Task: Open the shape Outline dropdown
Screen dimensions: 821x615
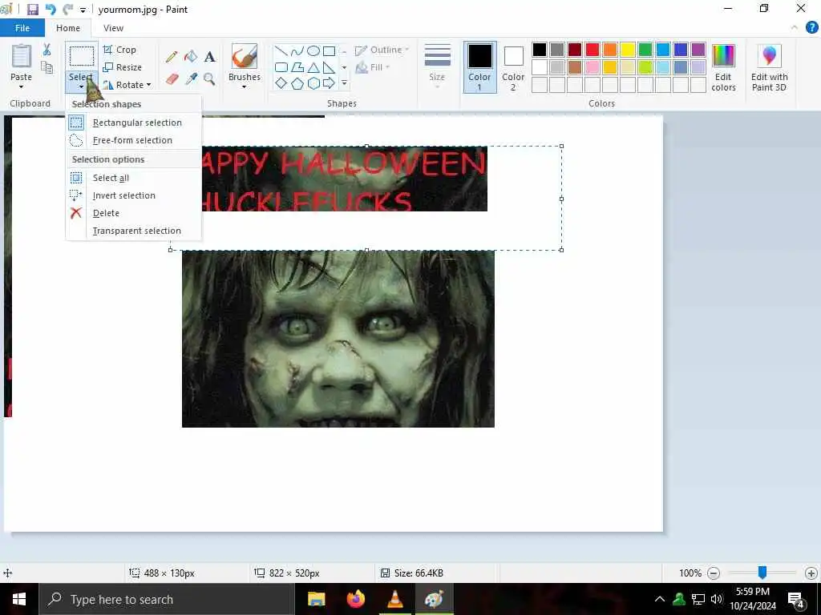Action: 382,50
